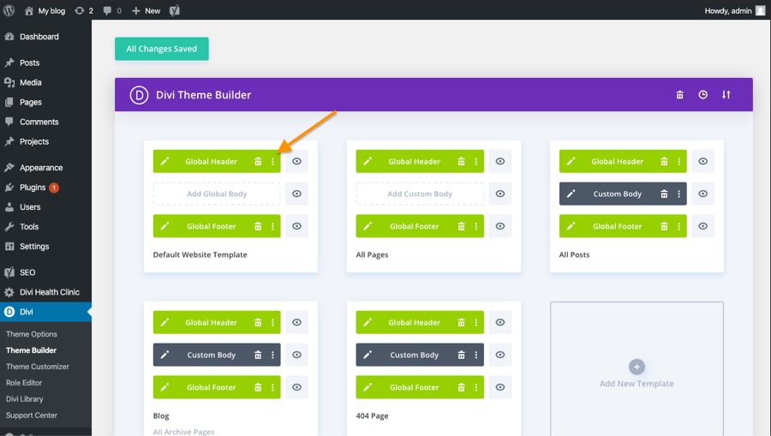Open Global Header options menu in All Pages

tap(476, 161)
